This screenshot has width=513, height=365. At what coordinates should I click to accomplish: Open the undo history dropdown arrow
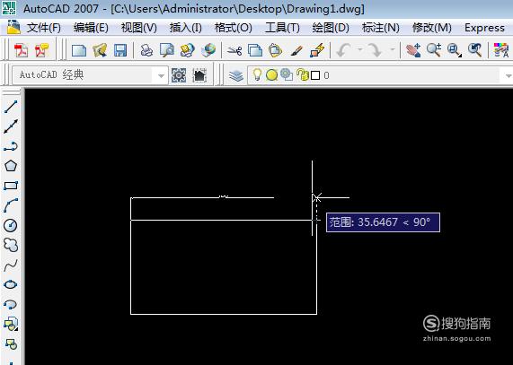[359, 50]
